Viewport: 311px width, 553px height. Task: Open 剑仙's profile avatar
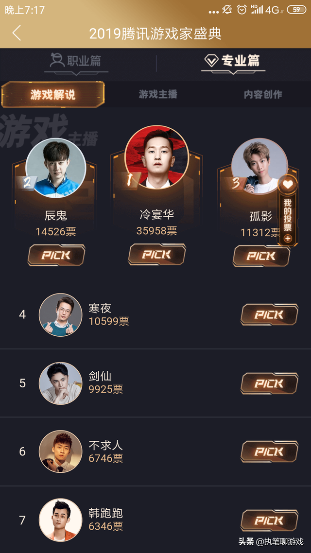pos(61,383)
